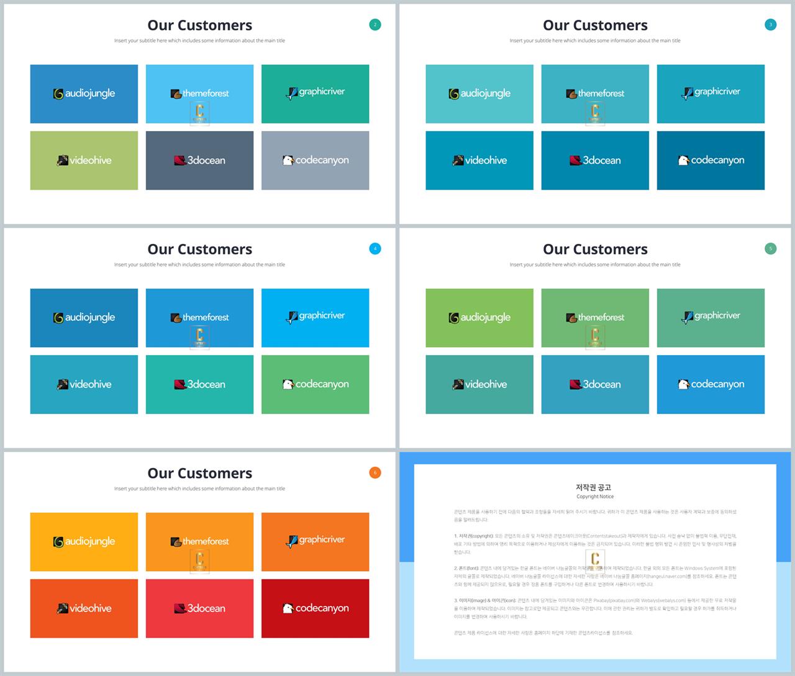Select the Copyright Notice subtitle text
The image size is (795, 676).
pos(595,497)
